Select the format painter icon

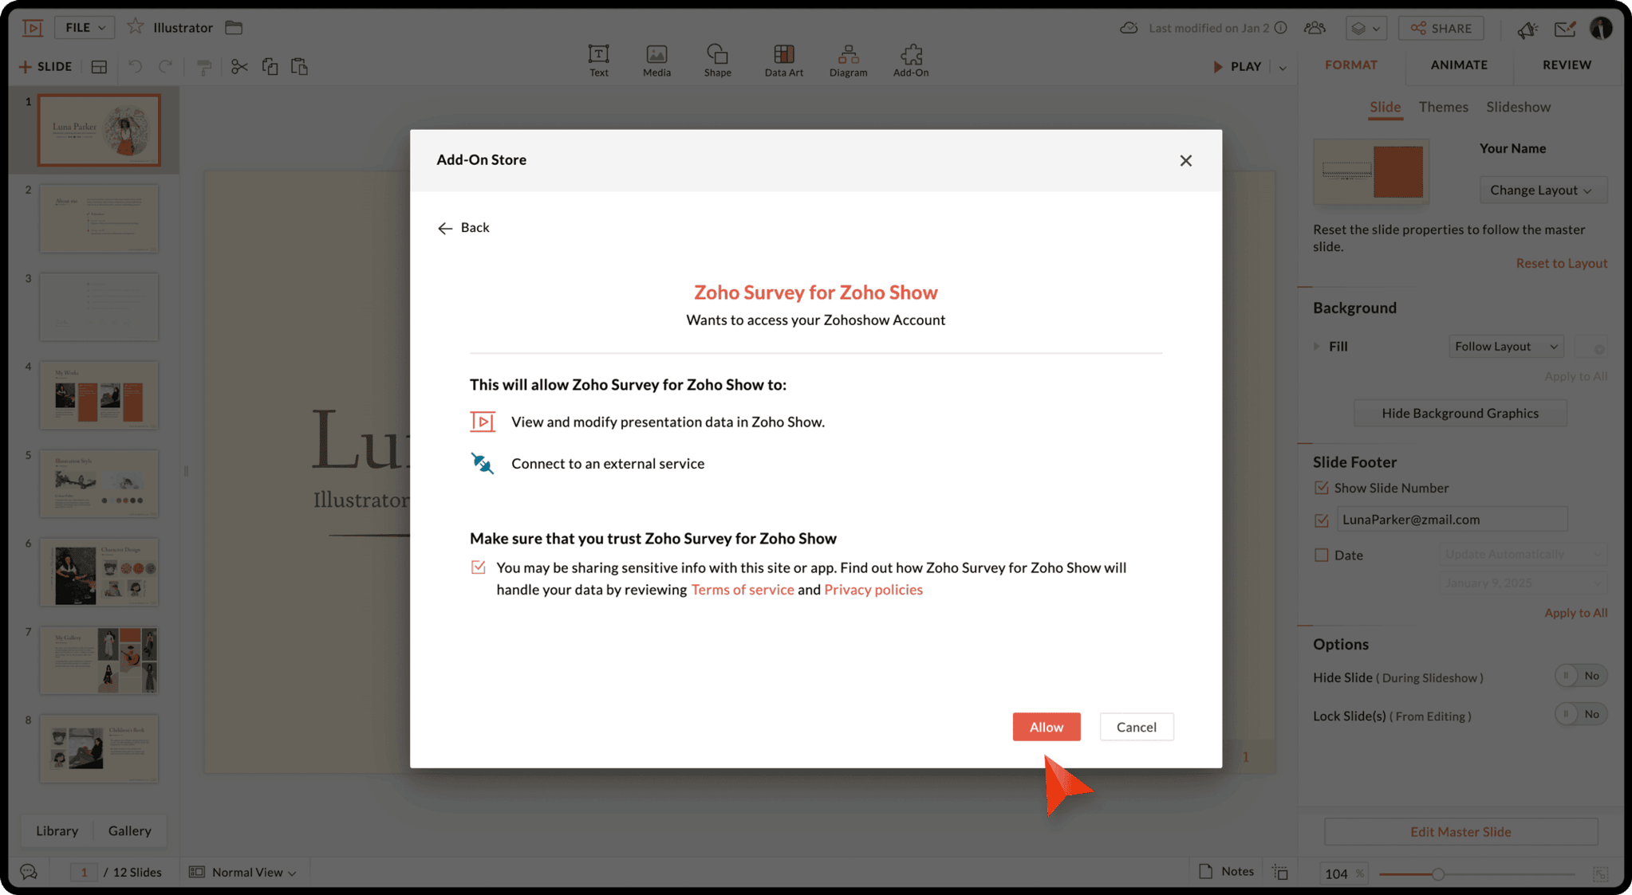click(204, 67)
